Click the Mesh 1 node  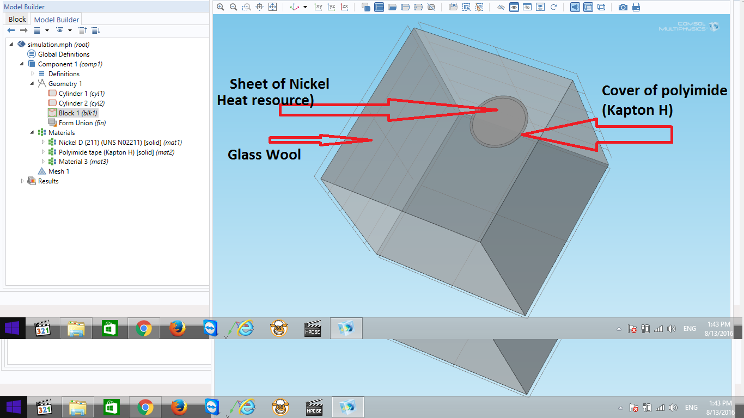pyautogui.click(x=59, y=171)
